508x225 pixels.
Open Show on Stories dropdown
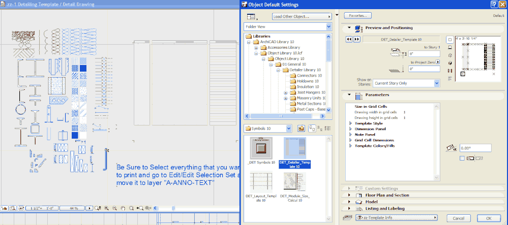point(437,83)
